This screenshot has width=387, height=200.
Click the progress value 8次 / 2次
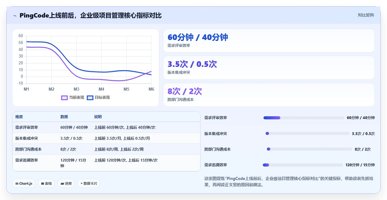click(363, 149)
